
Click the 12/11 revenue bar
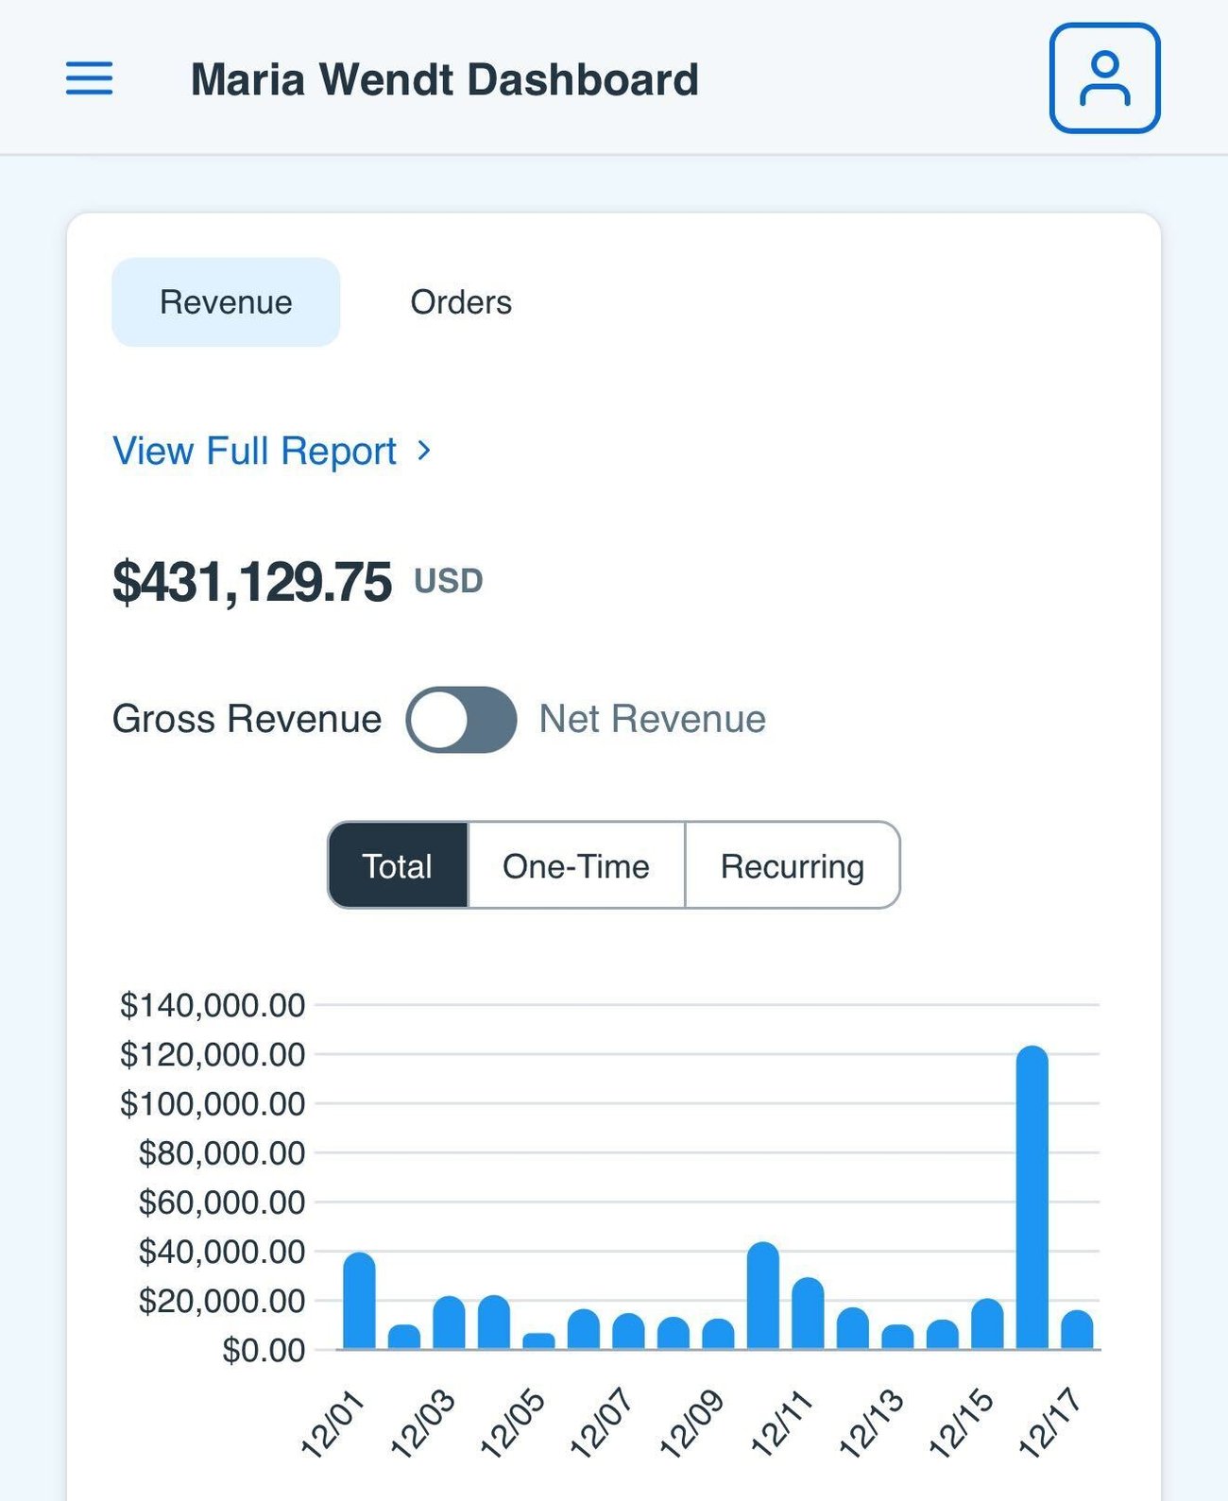(x=808, y=1315)
